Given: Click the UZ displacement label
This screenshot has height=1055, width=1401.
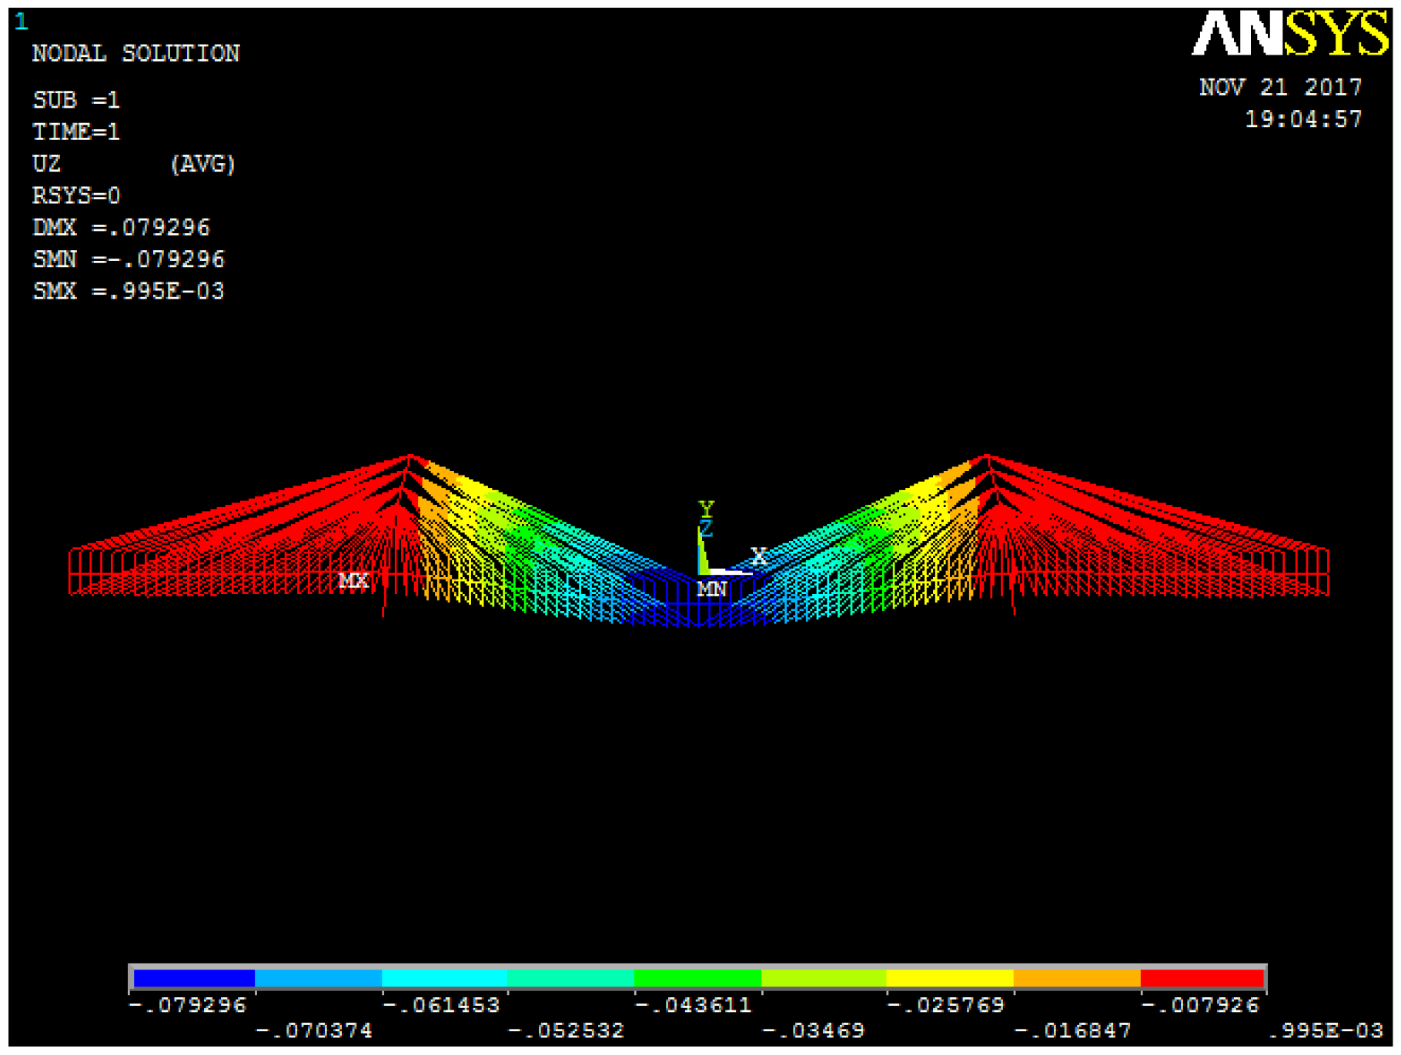Looking at the screenshot, I should point(46,164).
